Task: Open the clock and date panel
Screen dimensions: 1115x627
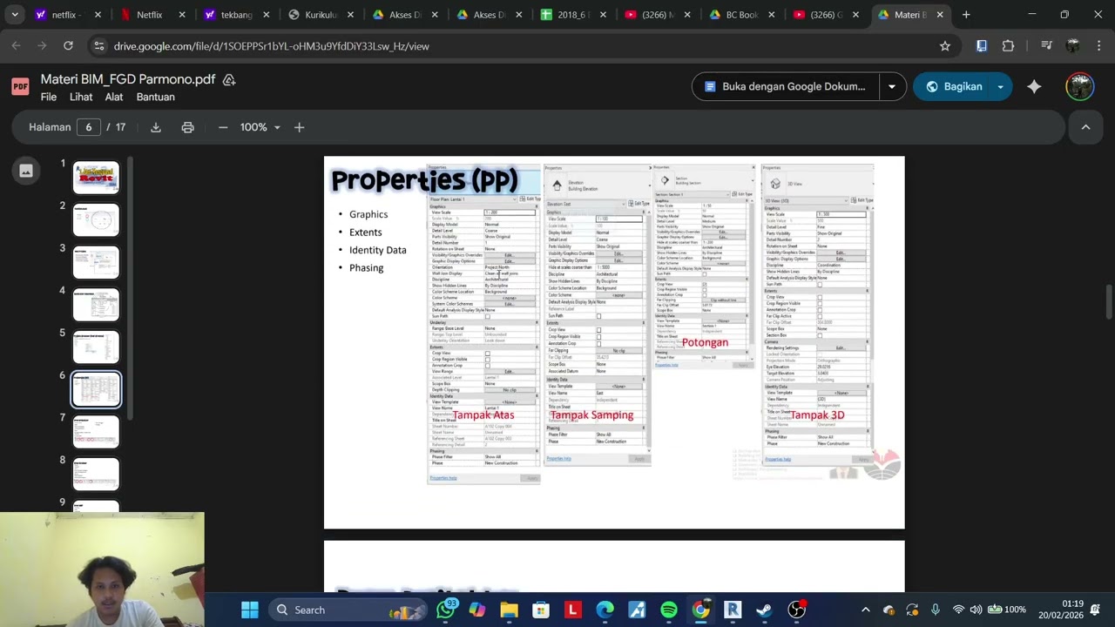Action: click(1060, 610)
